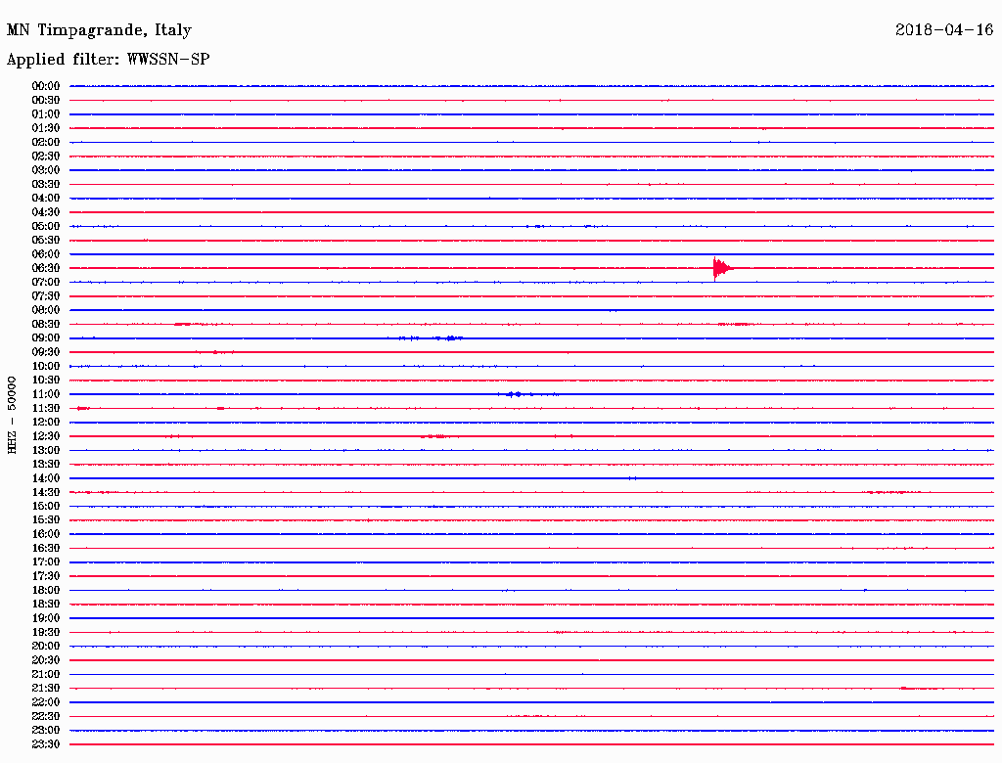Viewport: 1002px width, 763px height.
Task: Click the red burst at start of 11:30 trace
Action: (x=83, y=408)
